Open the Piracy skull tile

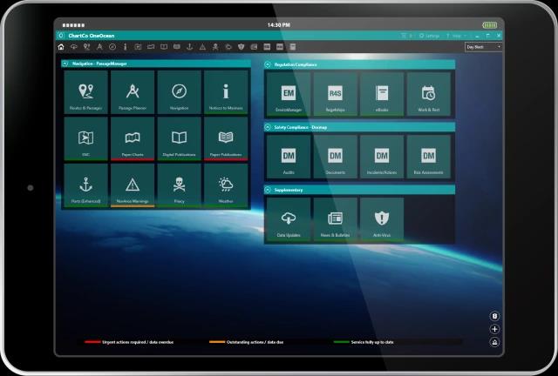tap(179, 185)
